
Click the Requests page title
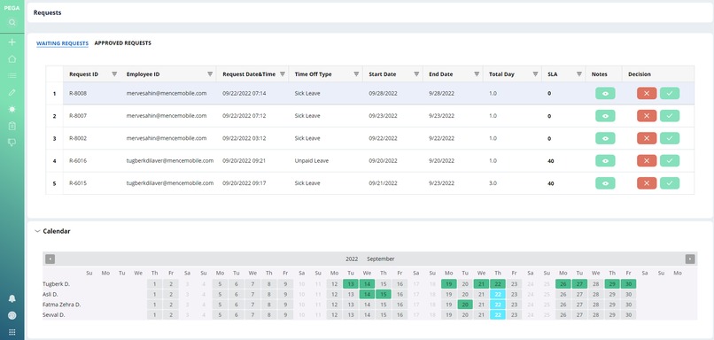coord(47,12)
